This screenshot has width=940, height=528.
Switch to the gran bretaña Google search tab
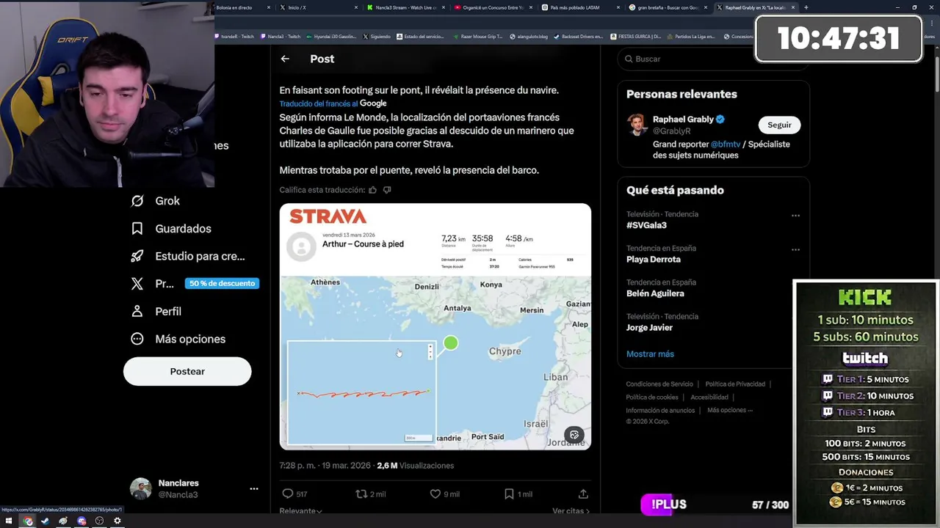click(x=668, y=7)
